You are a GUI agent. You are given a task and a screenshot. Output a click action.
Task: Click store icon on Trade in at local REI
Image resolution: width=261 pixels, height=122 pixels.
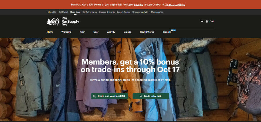click(x=95, y=96)
